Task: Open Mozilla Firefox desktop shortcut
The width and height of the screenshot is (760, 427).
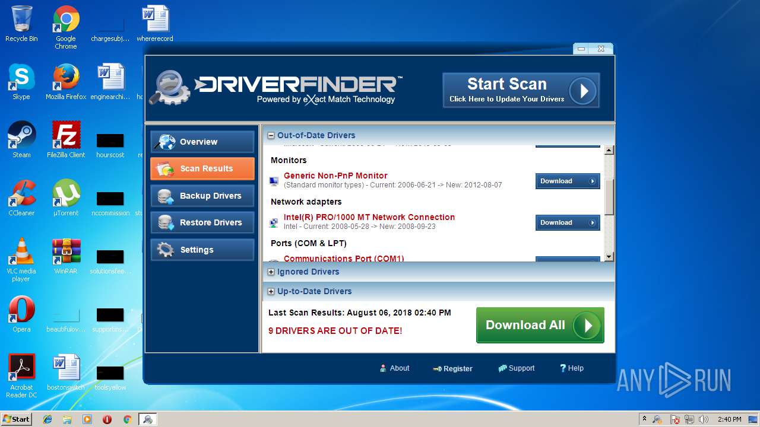Action: point(66,82)
